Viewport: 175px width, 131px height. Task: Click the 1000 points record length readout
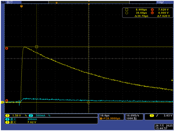point(131,118)
